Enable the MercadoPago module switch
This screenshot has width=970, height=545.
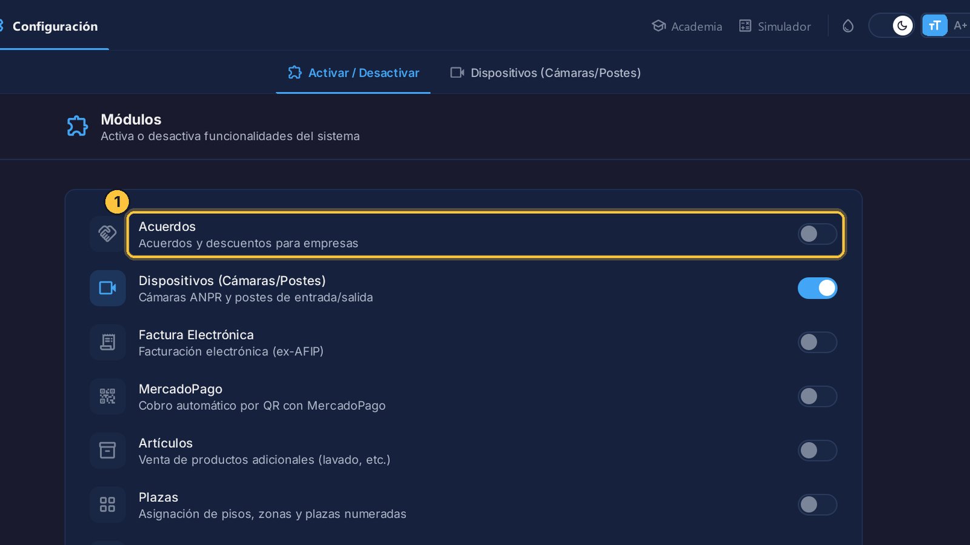pos(817,396)
